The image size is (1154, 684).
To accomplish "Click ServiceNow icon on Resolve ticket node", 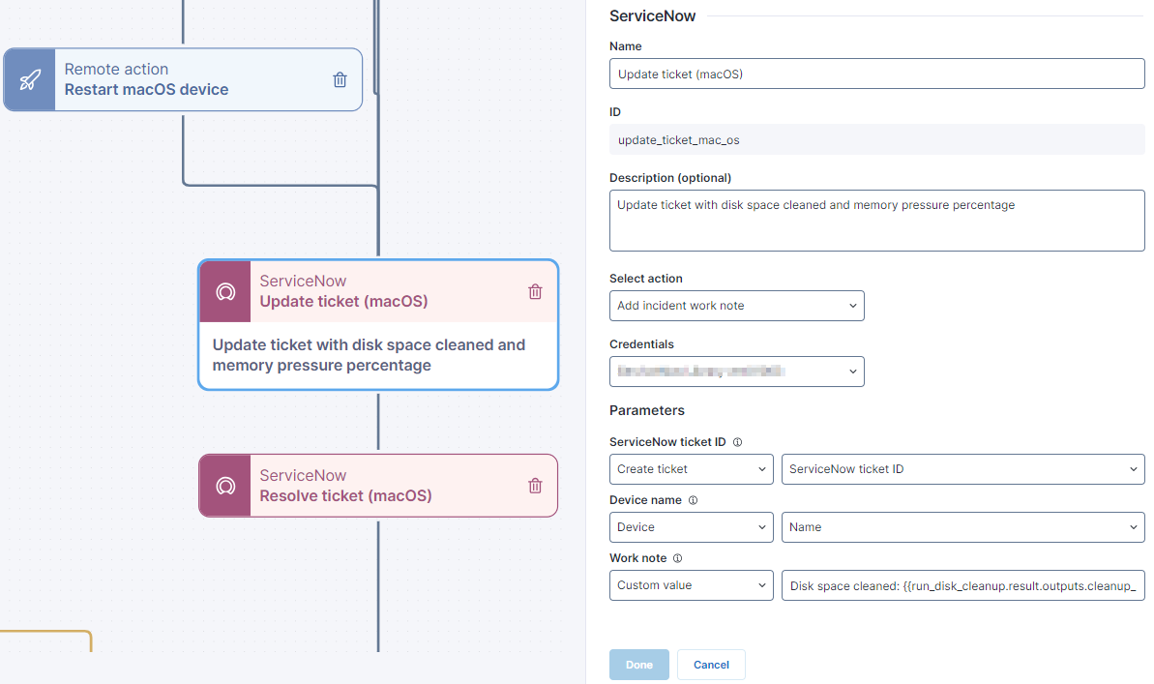I will [225, 486].
